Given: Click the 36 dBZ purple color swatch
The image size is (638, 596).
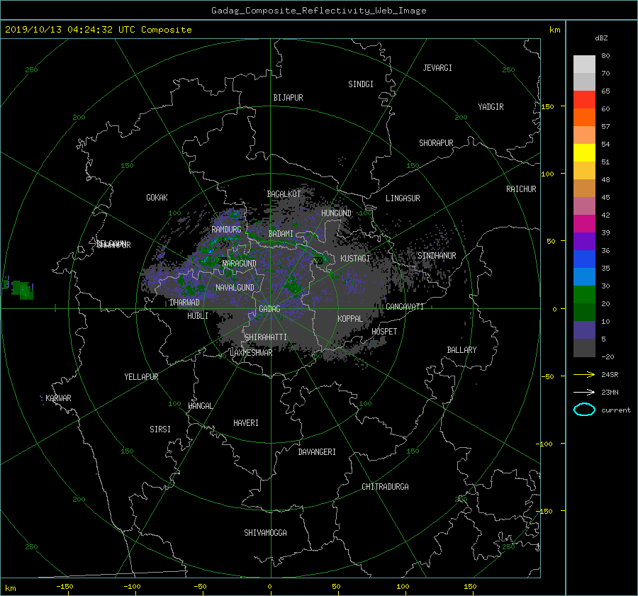Looking at the screenshot, I should click(x=584, y=241).
